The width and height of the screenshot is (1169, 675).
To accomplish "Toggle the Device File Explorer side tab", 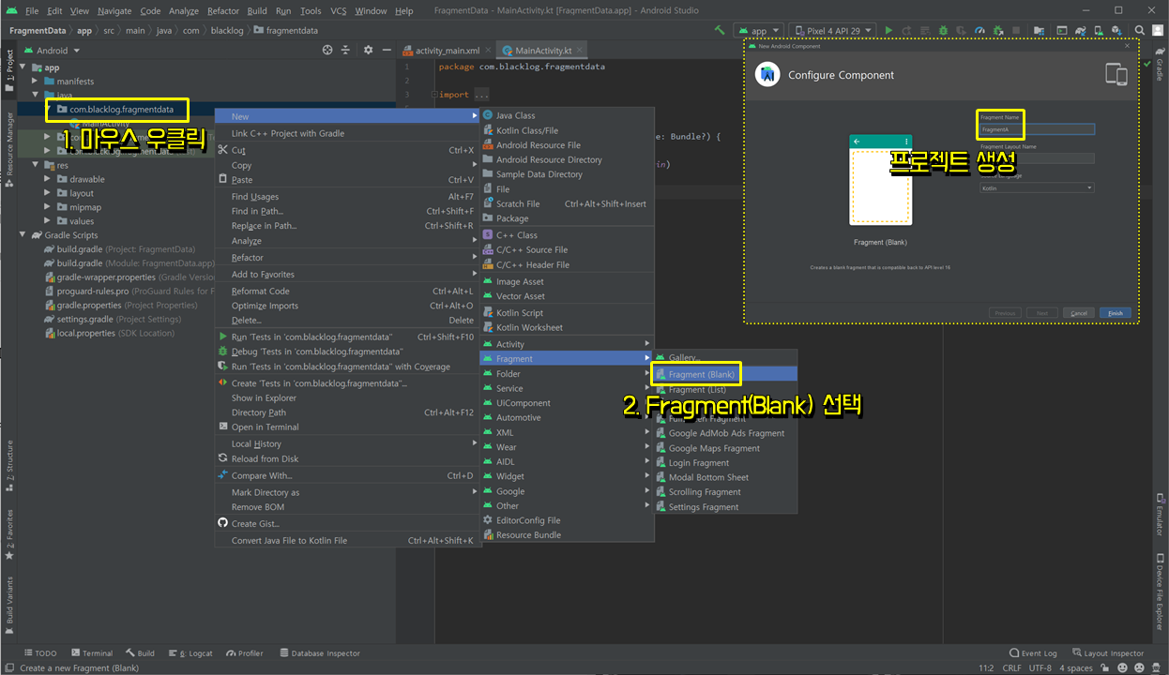I will [1160, 592].
